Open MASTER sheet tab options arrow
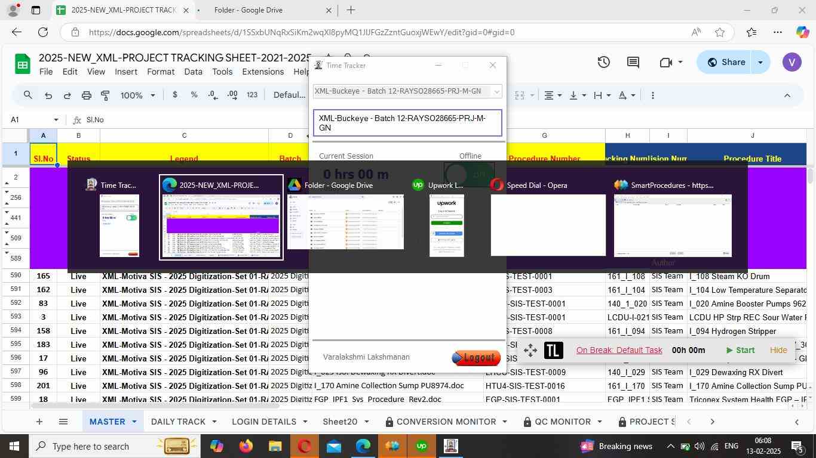The width and height of the screenshot is (816, 458). (134, 422)
